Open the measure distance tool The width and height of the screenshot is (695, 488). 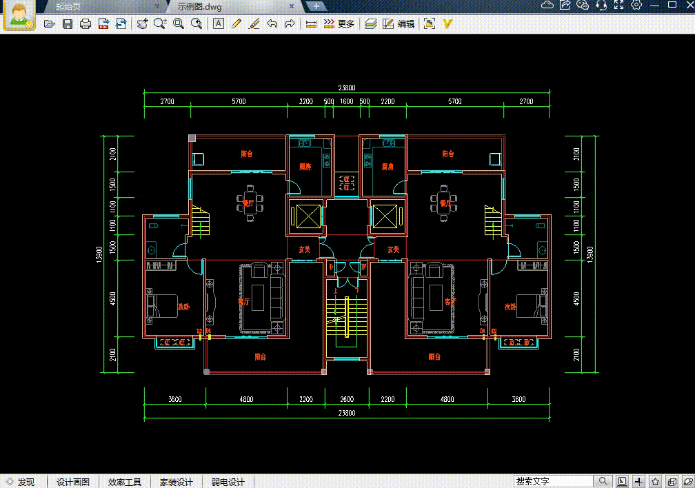[310, 23]
